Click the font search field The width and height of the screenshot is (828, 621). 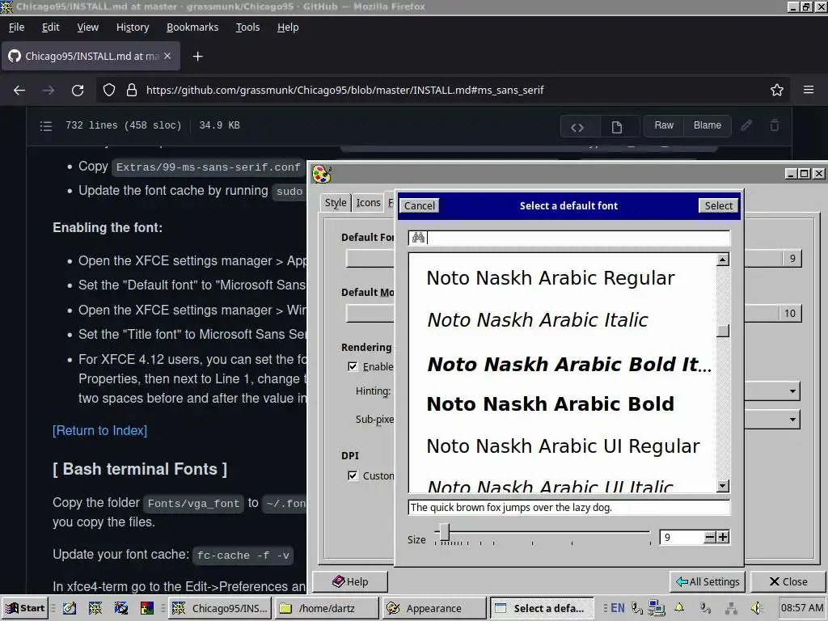click(569, 239)
